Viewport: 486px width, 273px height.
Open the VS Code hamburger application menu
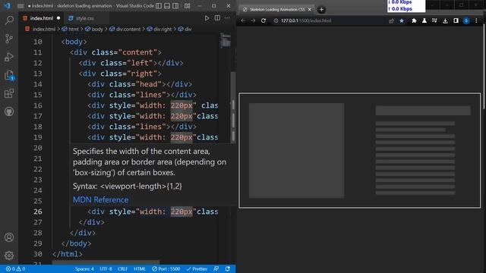(x=21, y=6)
